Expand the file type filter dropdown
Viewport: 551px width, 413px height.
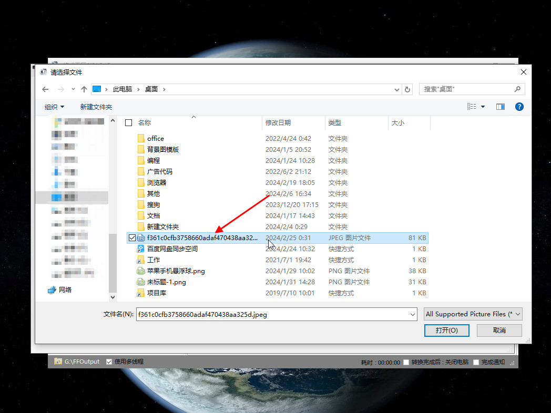tap(518, 314)
